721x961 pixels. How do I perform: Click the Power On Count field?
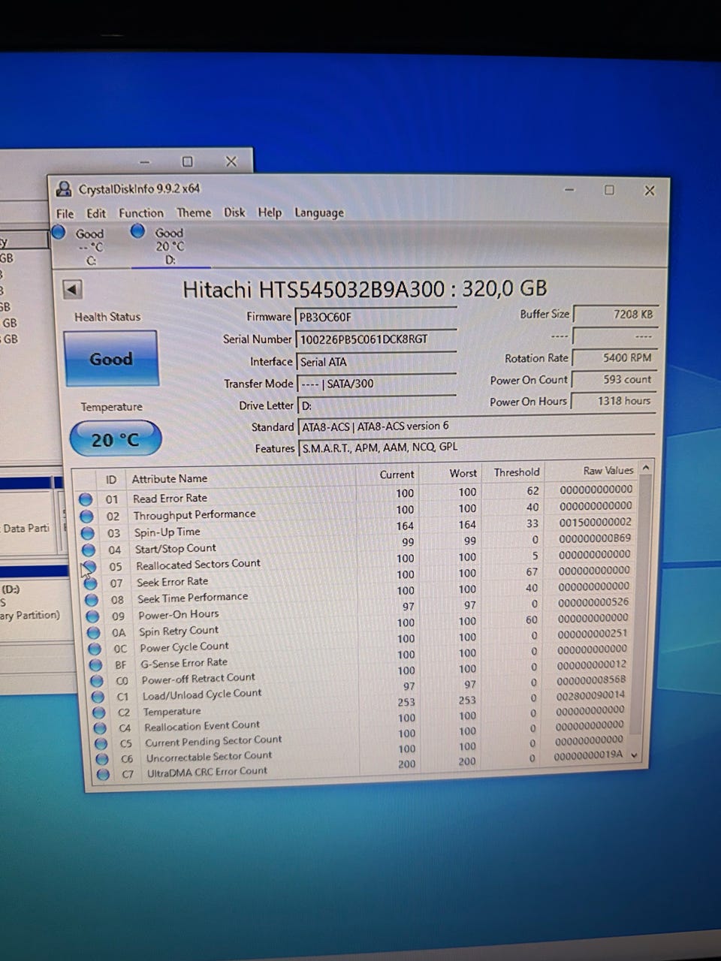[615, 380]
